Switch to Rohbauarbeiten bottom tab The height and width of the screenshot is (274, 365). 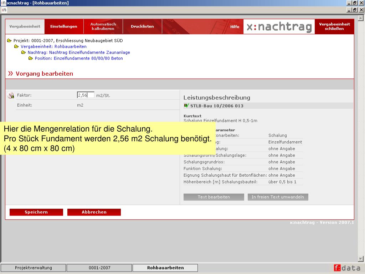[165, 268]
